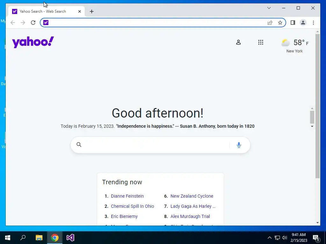
Task: Click the New York weather location
Action: coord(294,51)
